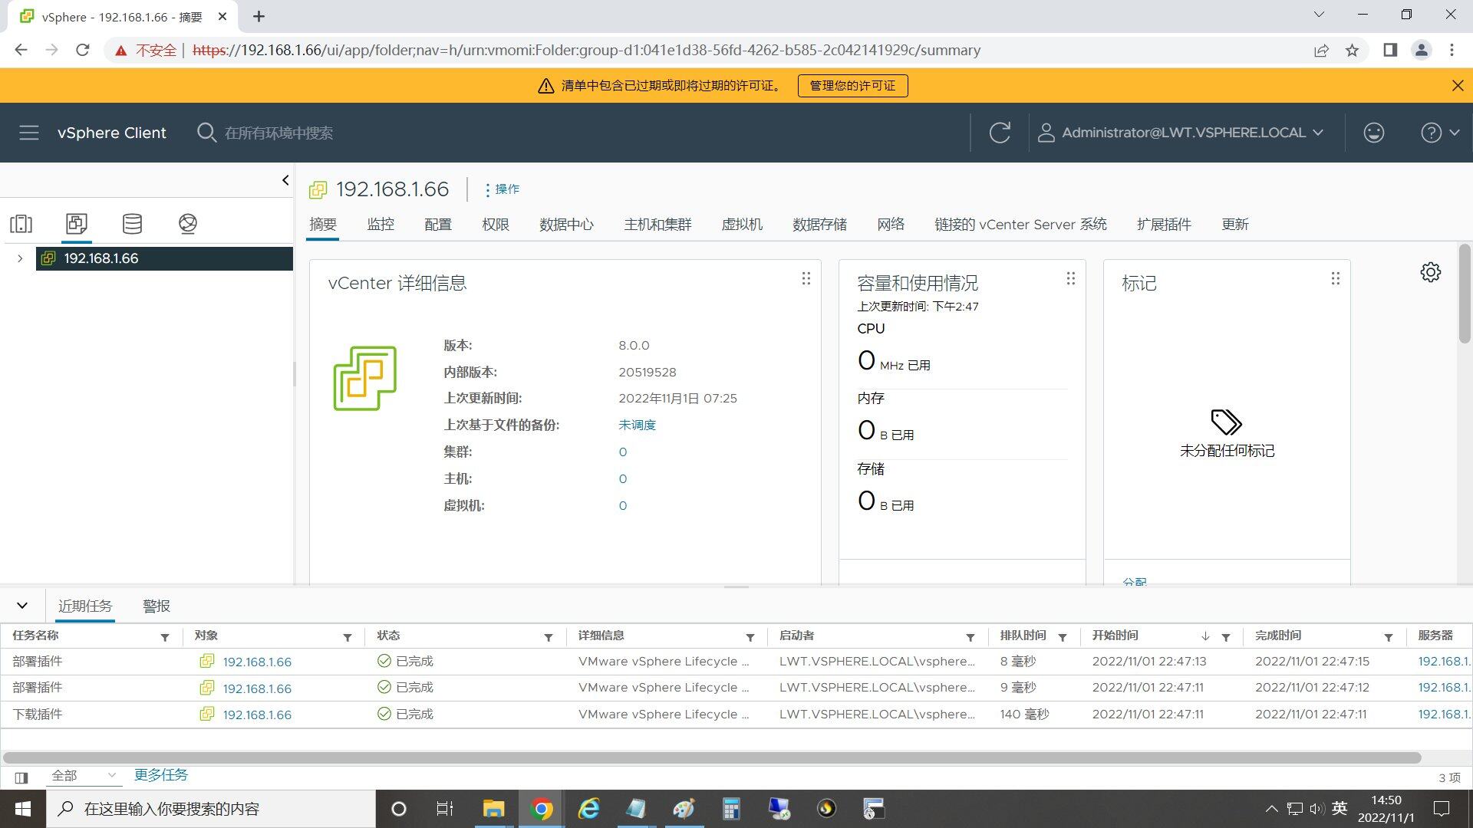1473x828 pixels.
Task: Click the tag icon under 标记
Action: tap(1226, 422)
